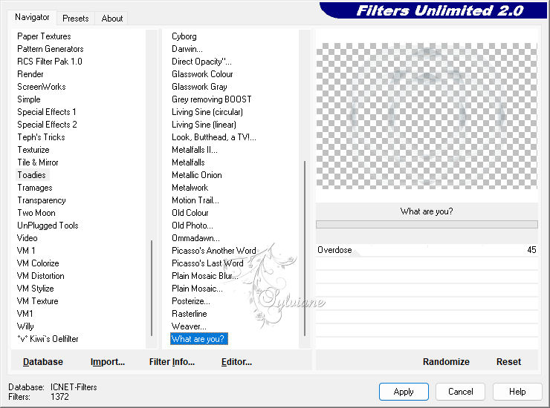Choose Grey removing BOOST filter
Image resolution: width=550 pixels, height=408 pixels.
(212, 99)
